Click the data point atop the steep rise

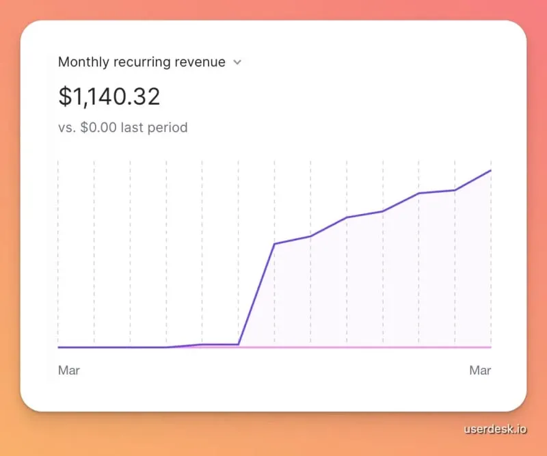coord(274,243)
